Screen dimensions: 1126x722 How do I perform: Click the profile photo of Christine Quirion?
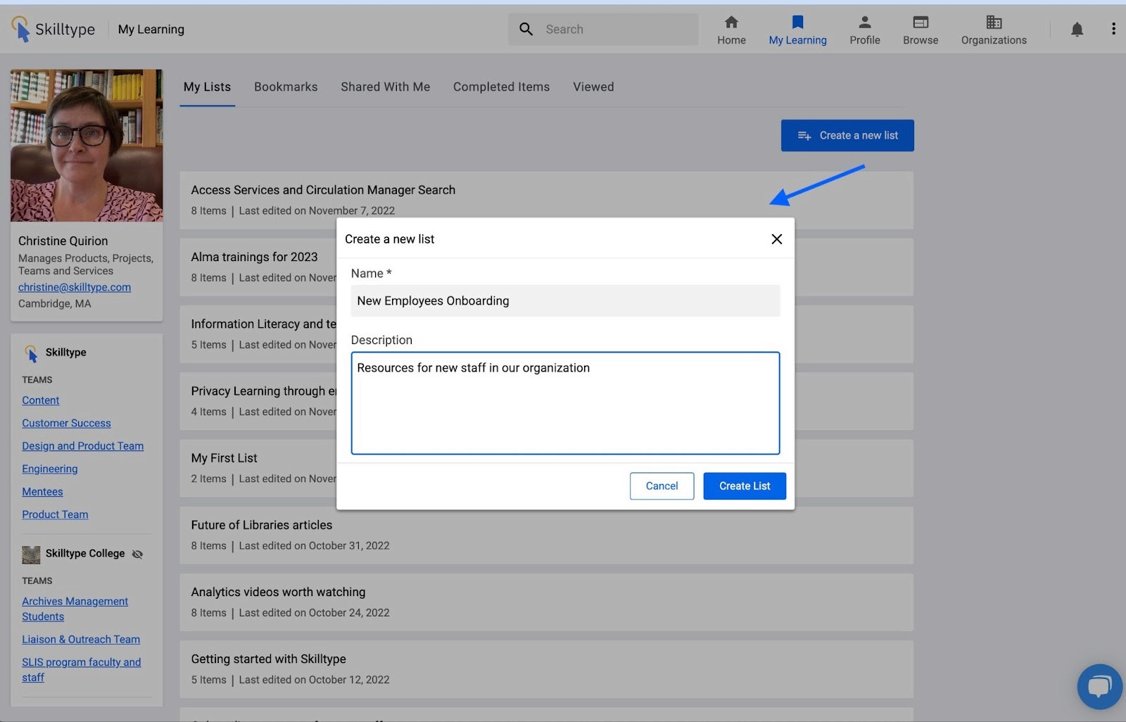87,146
